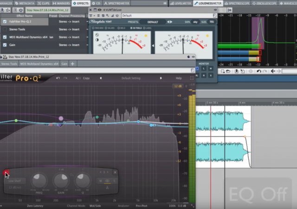The height and width of the screenshot is (209, 297).
Task: Switch to the Spectroscope tab
Action: (237, 3)
